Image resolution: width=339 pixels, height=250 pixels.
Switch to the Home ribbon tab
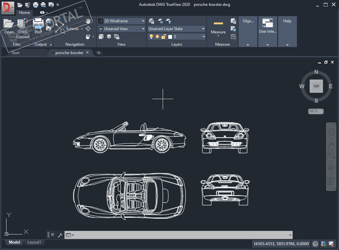tap(24, 13)
